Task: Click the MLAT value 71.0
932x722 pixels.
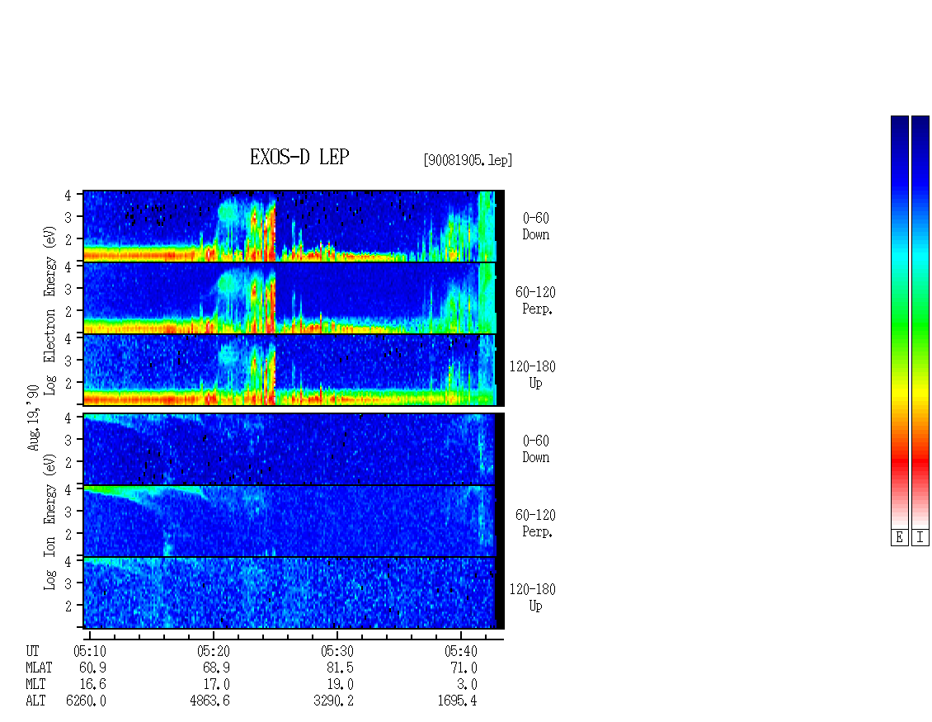Action: coord(464,668)
